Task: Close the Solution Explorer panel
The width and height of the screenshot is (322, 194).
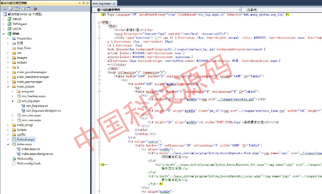Action: [88, 3]
